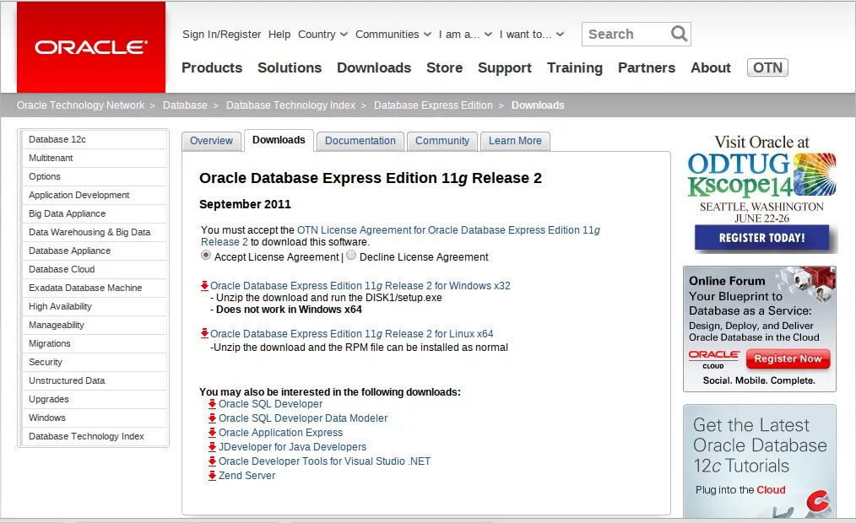Screen dimensions: 856x523
Task: Click download icon beside Oracle SQL Developer
Action: point(212,404)
